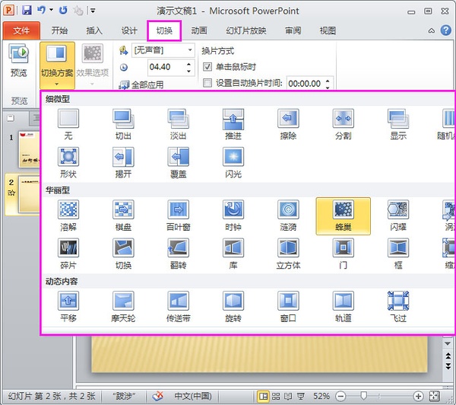This screenshot has width=456, height=405.
Task: Select the 切换 (Switch) transition in gallery
Action: (123, 254)
